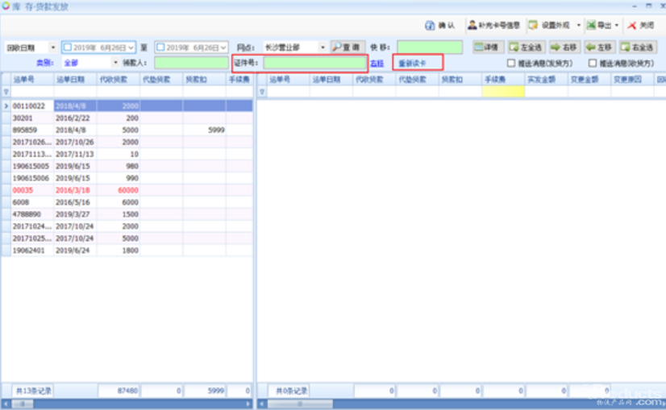666x410 pixels.
Task: Open the 网点 长沙营业部 dropdown
Action: click(x=323, y=48)
